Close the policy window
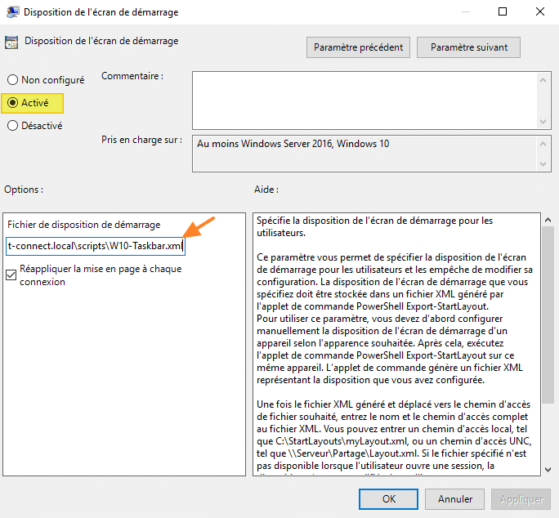This screenshot has width=559, height=518. point(539,11)
